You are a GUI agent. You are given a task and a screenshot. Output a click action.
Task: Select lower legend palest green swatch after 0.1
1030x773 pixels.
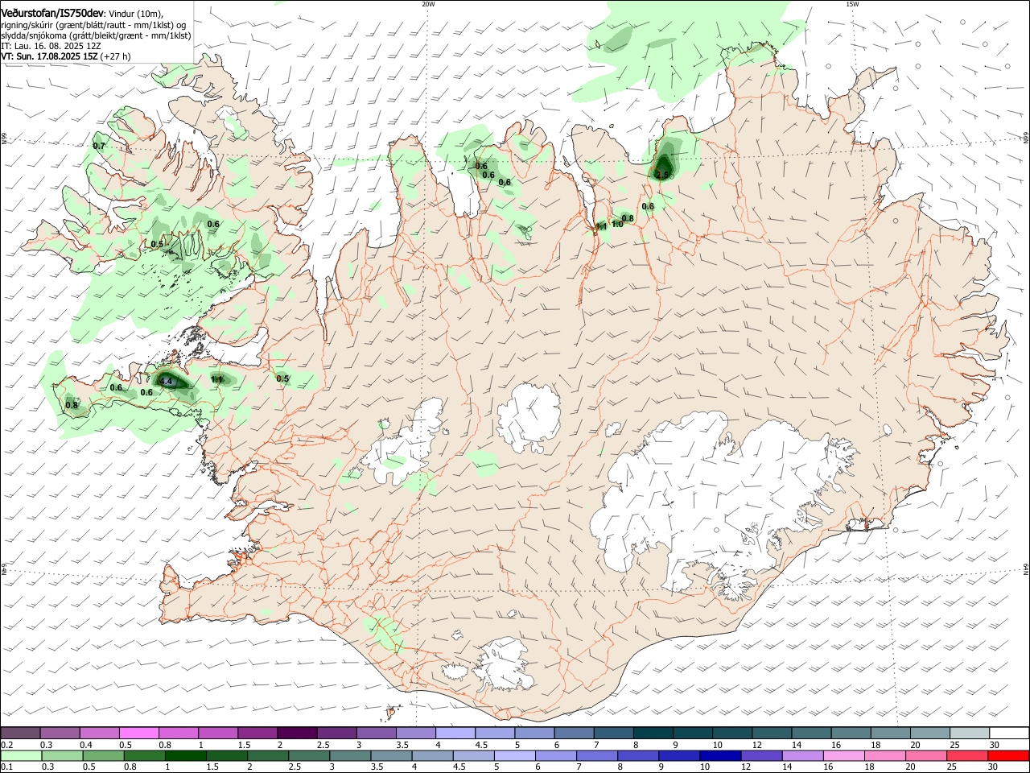(x=20, y=756)
